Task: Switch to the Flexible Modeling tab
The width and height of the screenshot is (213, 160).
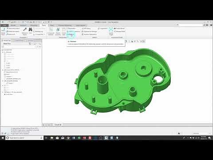Action: pos(65,25)
